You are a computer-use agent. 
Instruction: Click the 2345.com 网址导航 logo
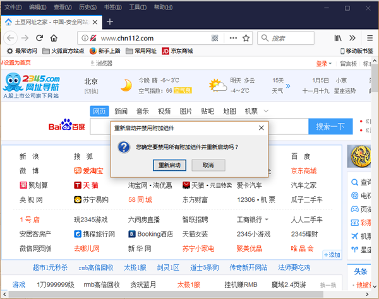pos(32,85)
